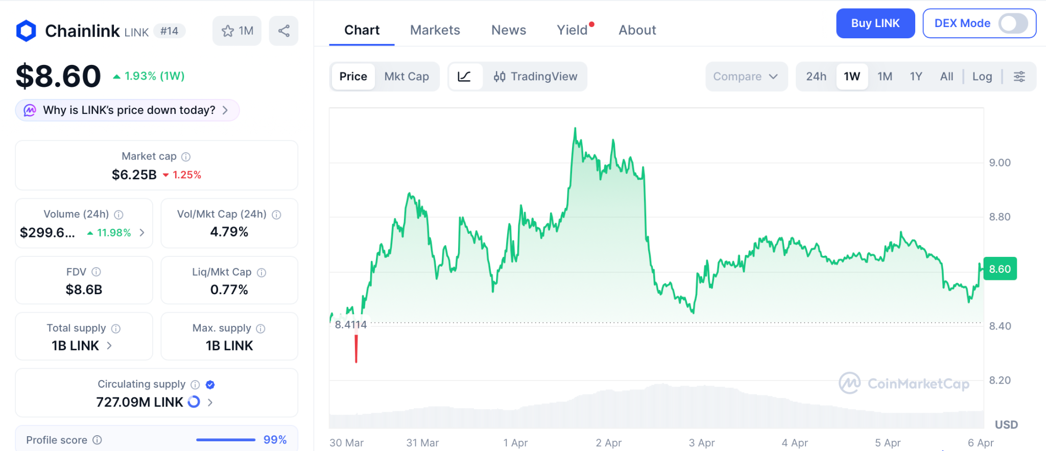Open the Markets tab
This screenshot has width=1046, height=451.
(435, 30)
